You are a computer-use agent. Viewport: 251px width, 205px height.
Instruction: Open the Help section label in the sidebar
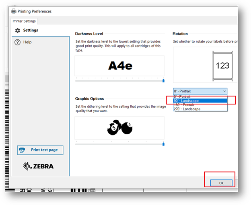(27, 42)
